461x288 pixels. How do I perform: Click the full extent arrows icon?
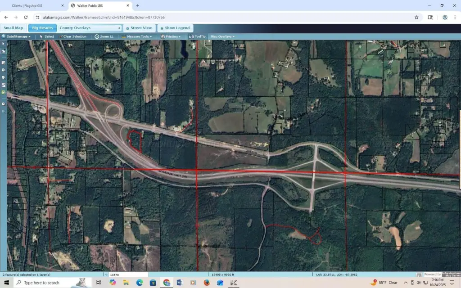tap(3, 85)
